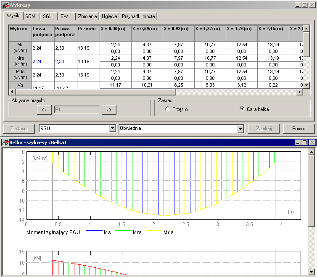Click the Prawa podpora column header
This screenshot has width=317, height=277.
point(66,33)
